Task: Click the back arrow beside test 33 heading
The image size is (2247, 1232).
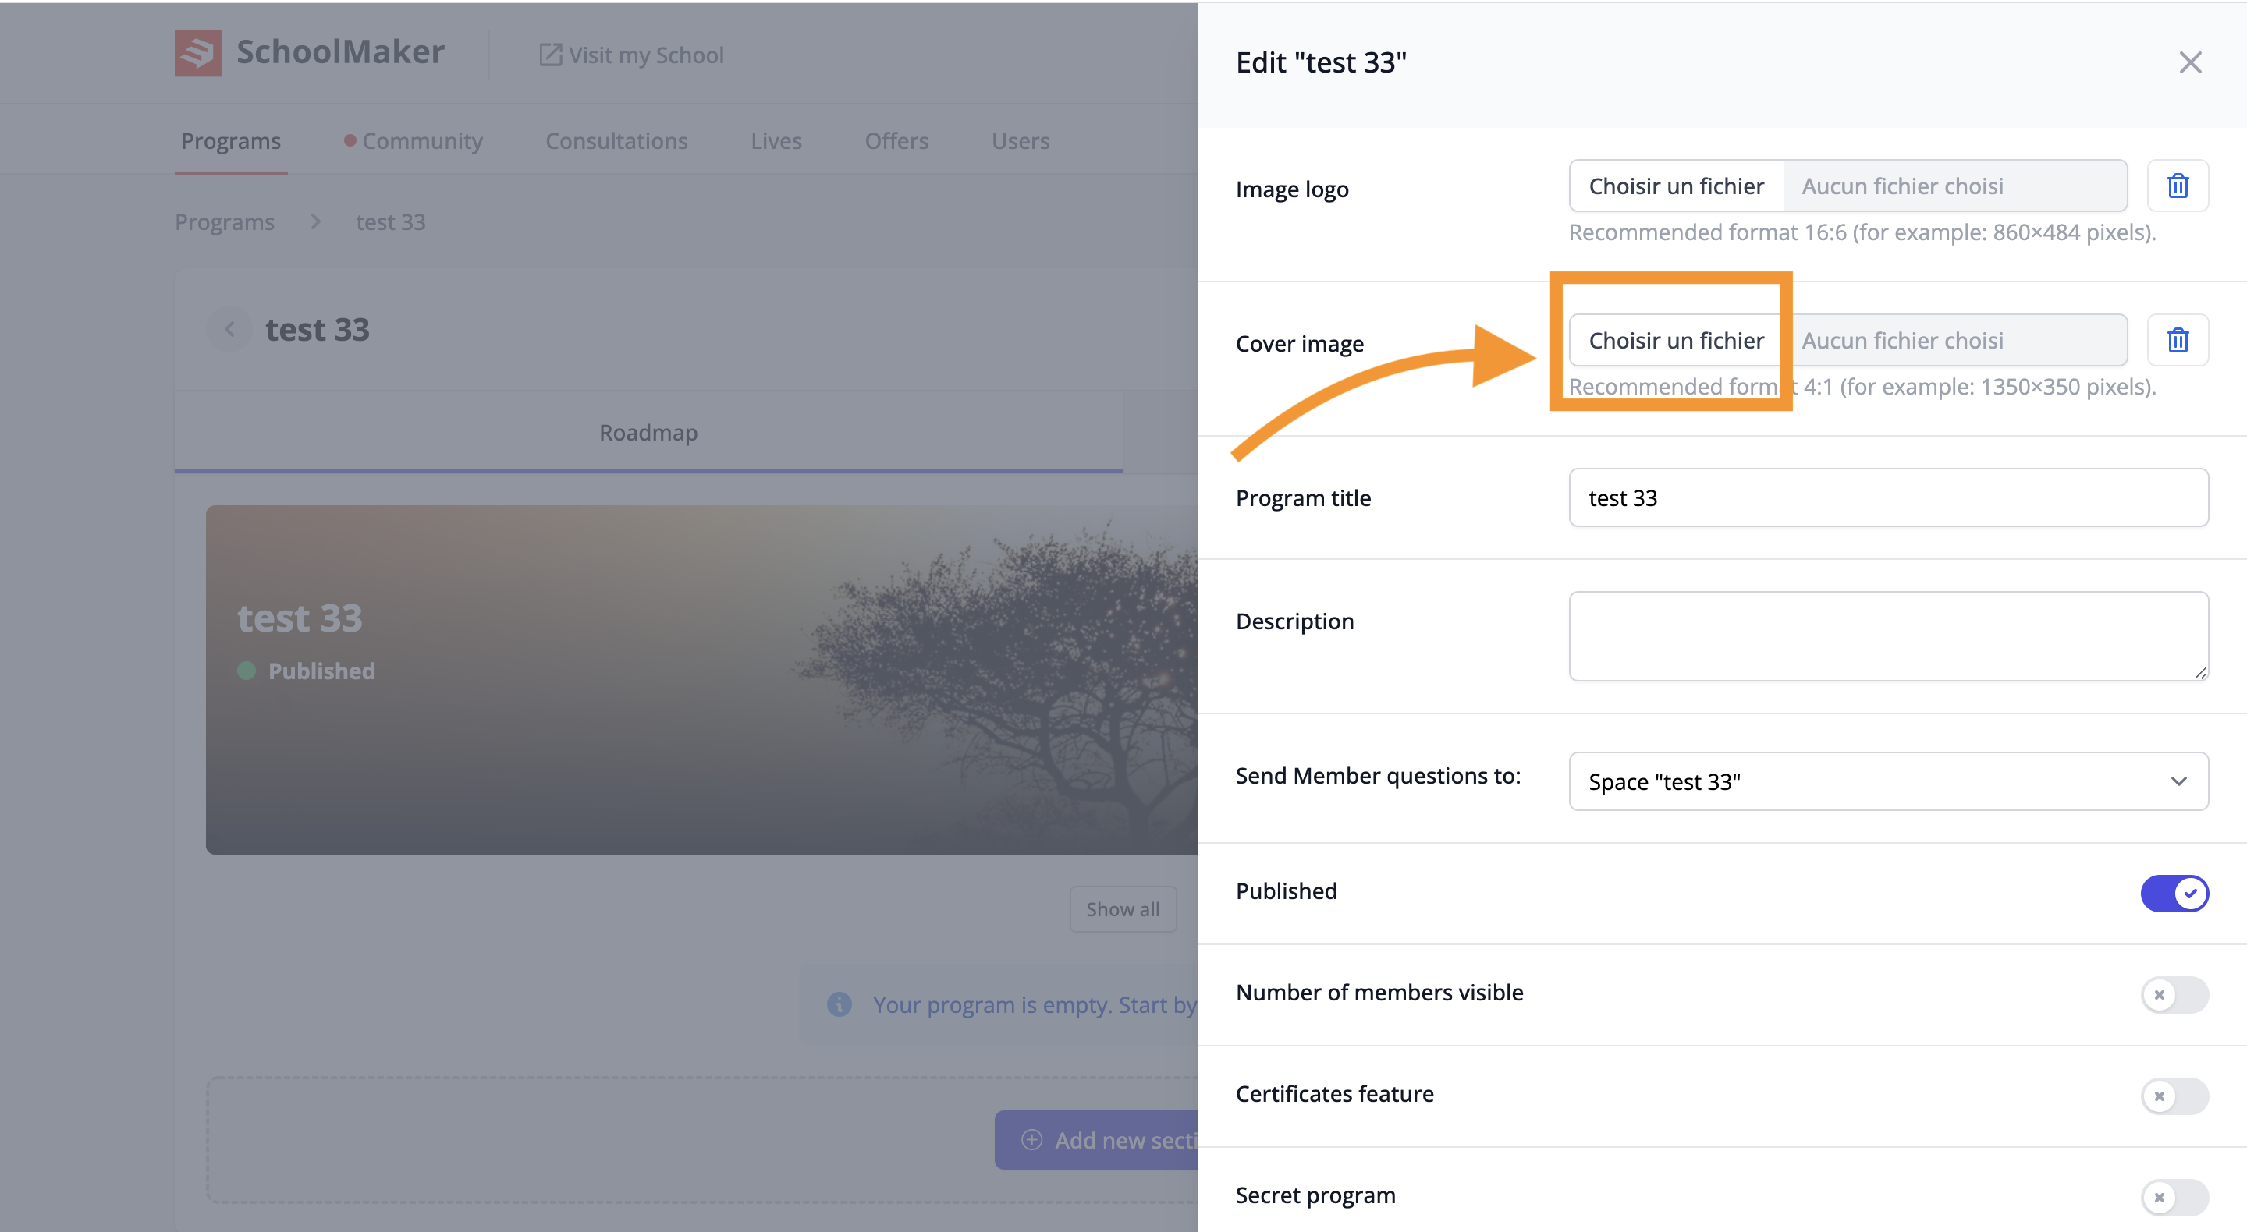Action: [x=229, y=330]
